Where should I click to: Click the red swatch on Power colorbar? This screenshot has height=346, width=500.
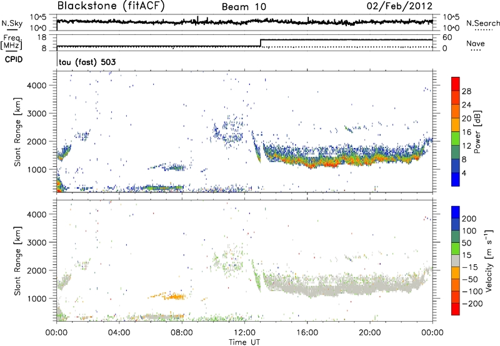pos(456,84)
